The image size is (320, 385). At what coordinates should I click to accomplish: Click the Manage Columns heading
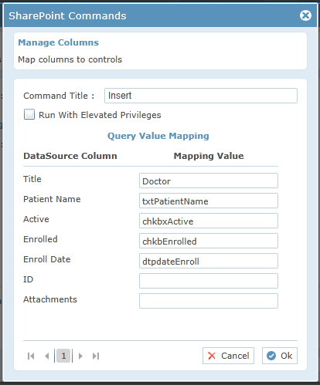point(59,42)
